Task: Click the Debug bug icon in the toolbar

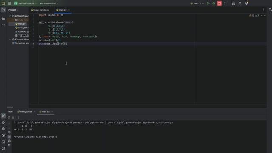Action: tap(214, 3)
